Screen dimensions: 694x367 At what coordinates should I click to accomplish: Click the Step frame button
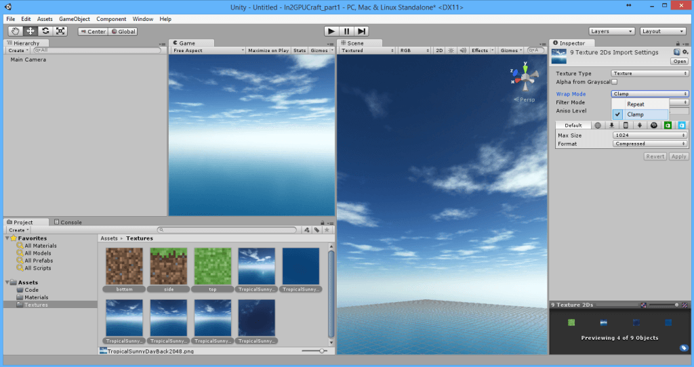coord(362,31)
